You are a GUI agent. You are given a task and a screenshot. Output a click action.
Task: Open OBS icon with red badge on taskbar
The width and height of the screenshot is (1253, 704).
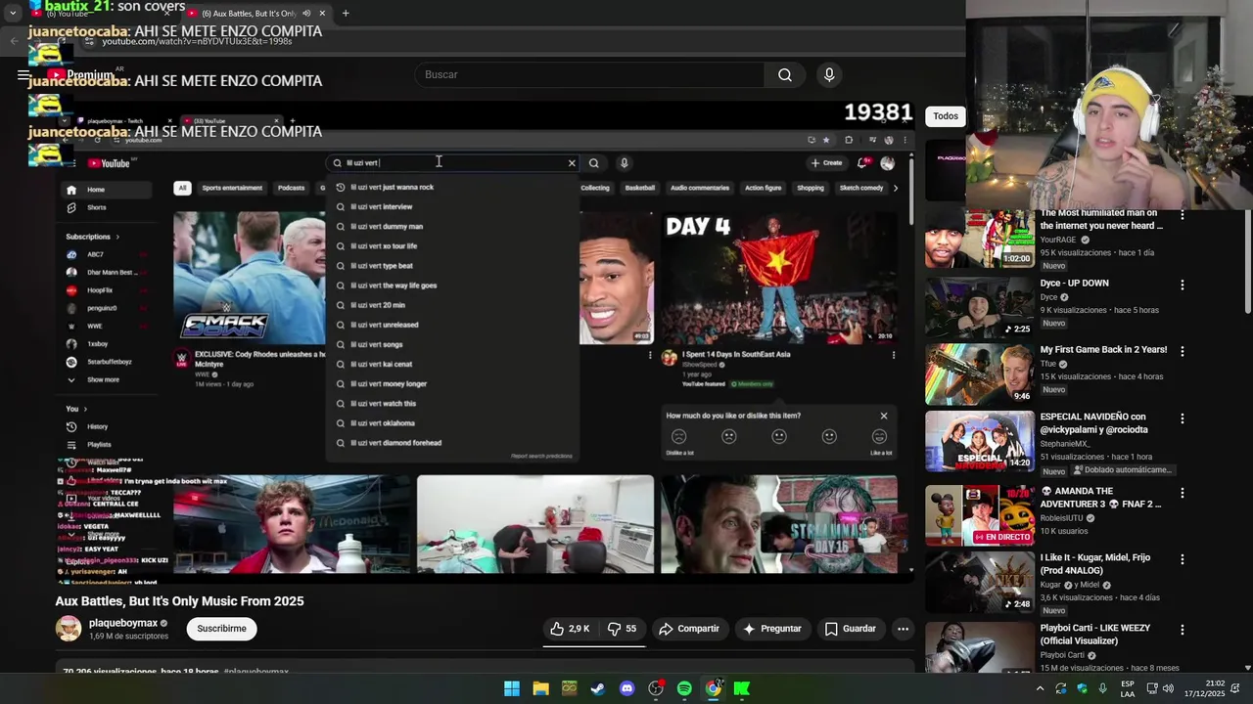(x=656, y=688)
